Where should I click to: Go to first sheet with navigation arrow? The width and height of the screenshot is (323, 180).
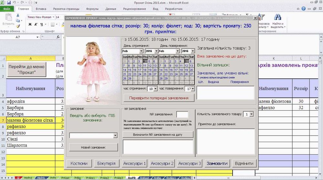pyautogui.click(x=2, y=178)
